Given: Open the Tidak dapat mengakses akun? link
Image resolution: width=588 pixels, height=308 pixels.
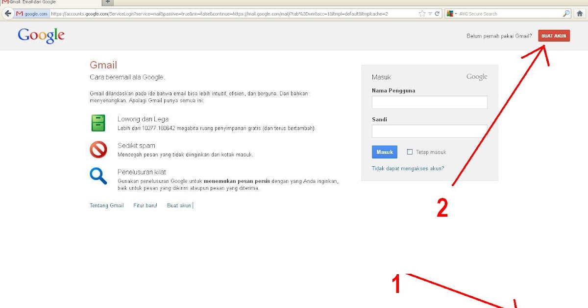Looking at the screenshot, I should (x=408, y=168).
